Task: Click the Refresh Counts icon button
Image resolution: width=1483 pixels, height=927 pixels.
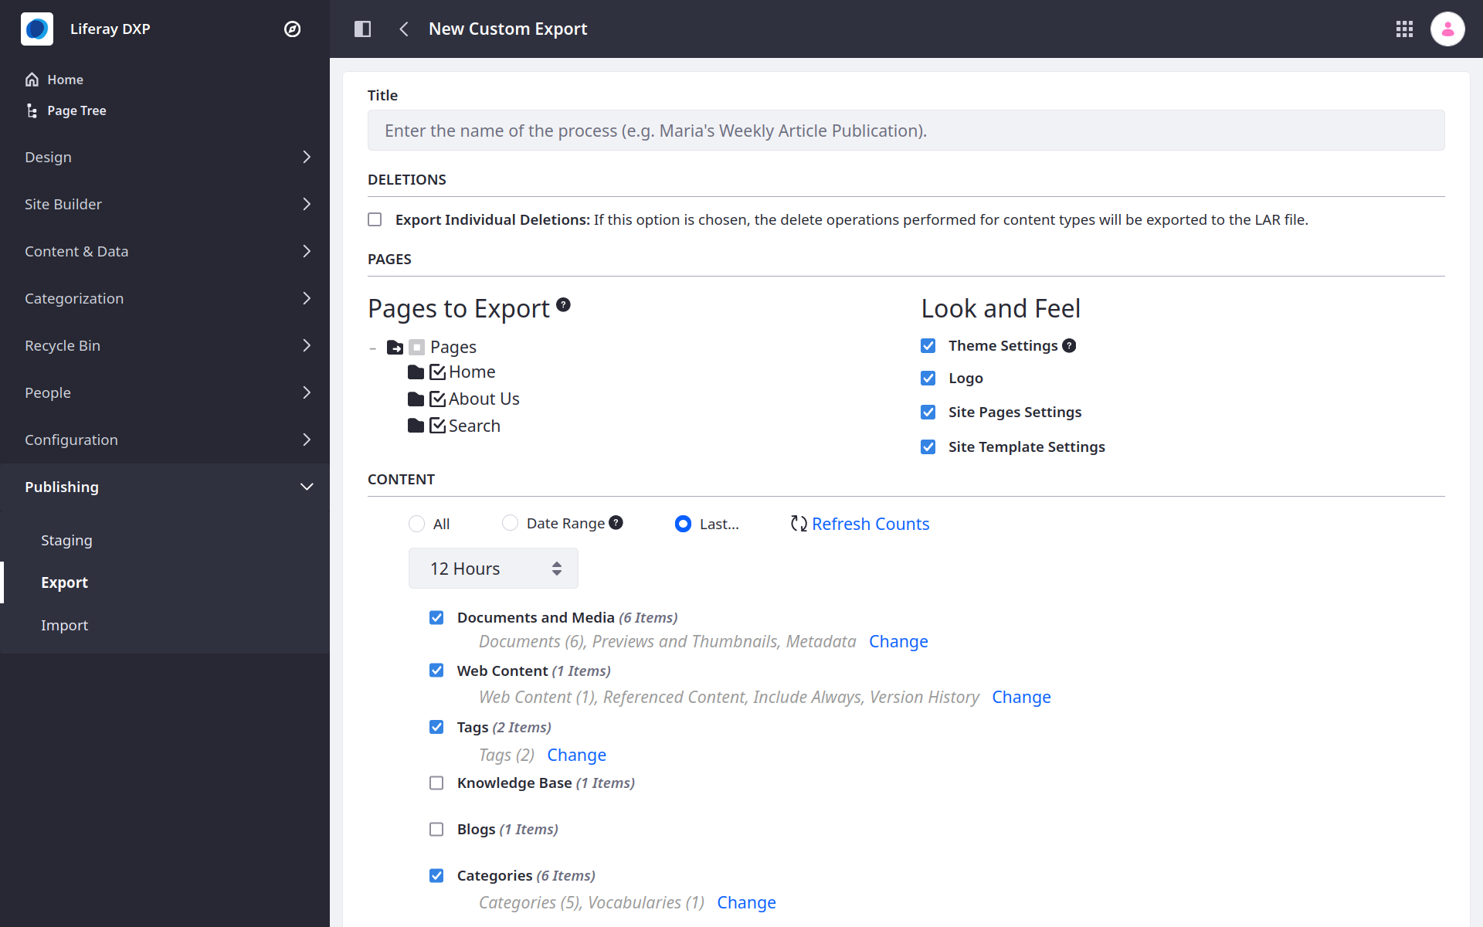Action: tap(798, 522)
